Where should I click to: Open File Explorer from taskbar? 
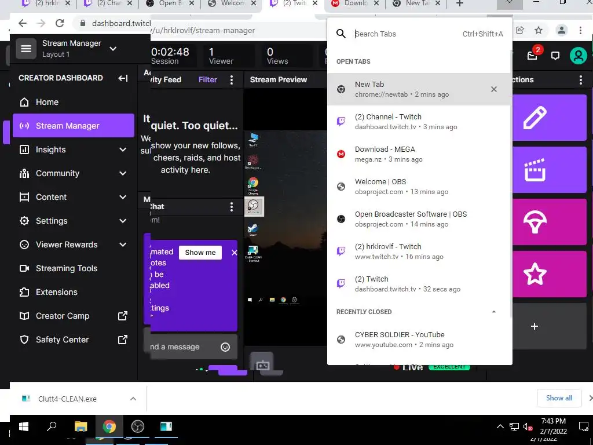coord(80,427)
